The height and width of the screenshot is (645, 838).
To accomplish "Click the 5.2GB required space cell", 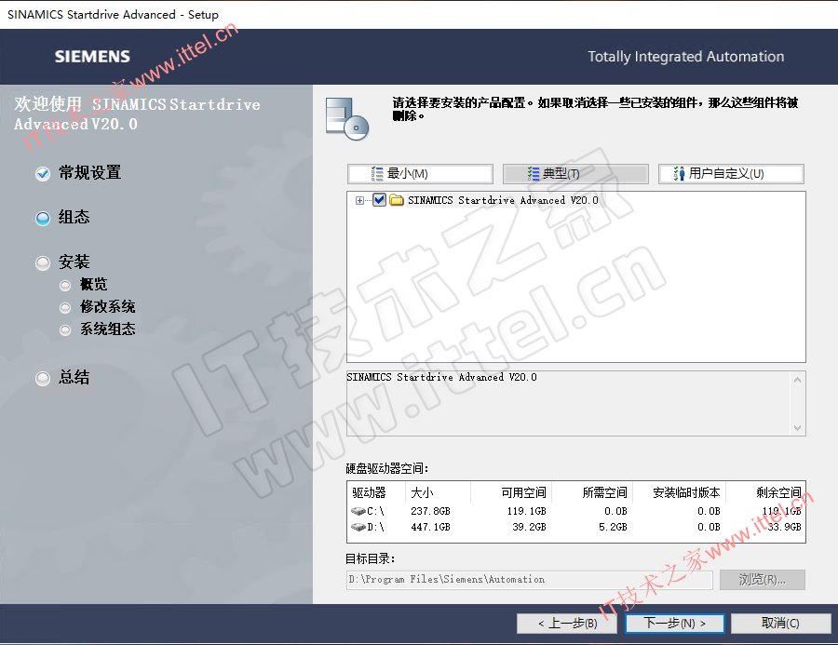I will pyautogui.click(x=613, y=528).
